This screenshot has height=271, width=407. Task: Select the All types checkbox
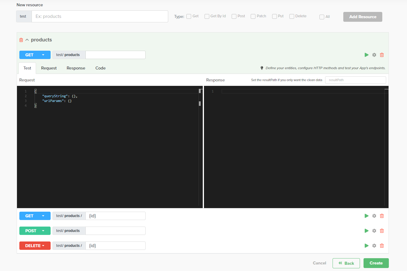click(x=322, y=17)
